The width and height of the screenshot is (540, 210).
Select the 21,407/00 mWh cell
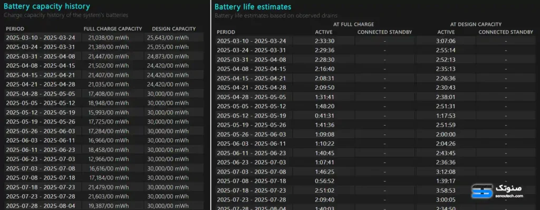click(109, 75)
